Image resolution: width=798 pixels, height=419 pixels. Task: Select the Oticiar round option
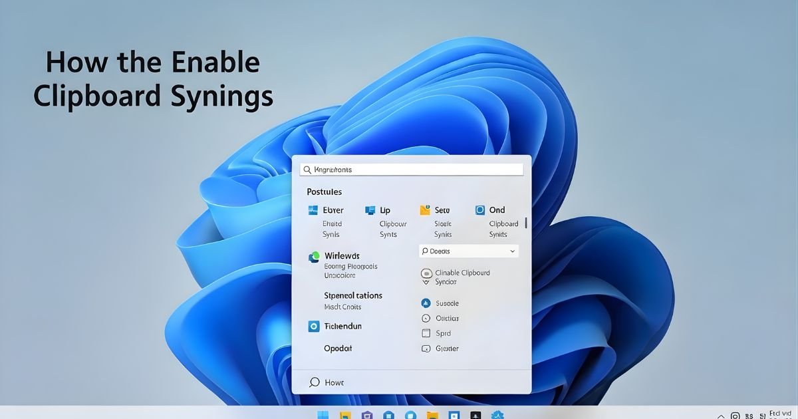[x=426, y=319]
